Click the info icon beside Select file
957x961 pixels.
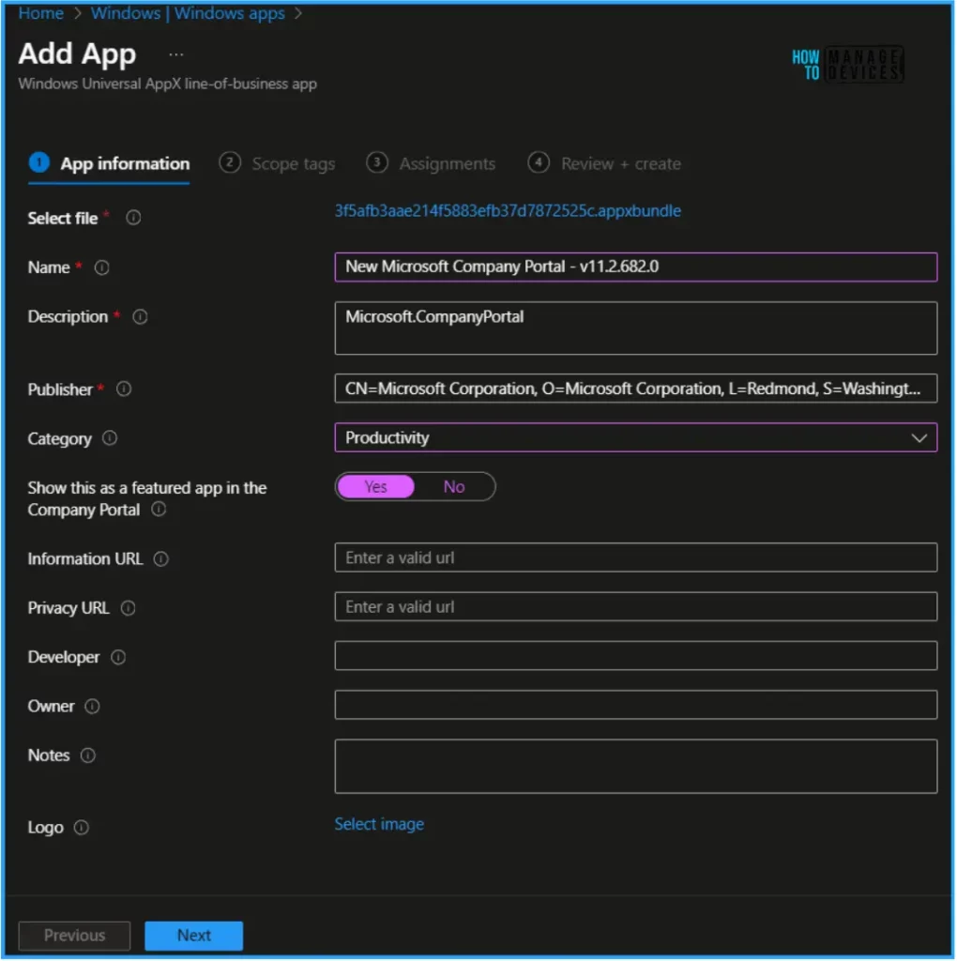point(133,218)
